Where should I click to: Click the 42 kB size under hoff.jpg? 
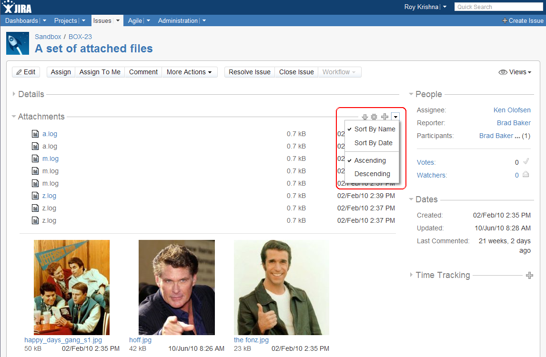point(138,348)
